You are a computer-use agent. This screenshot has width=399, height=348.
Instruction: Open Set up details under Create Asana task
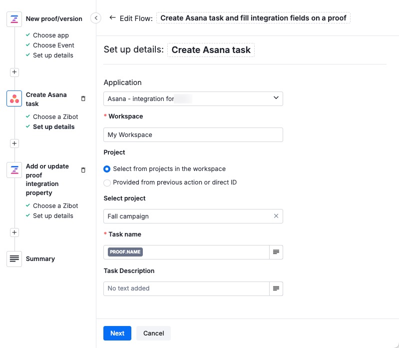[x=54, y=127]
